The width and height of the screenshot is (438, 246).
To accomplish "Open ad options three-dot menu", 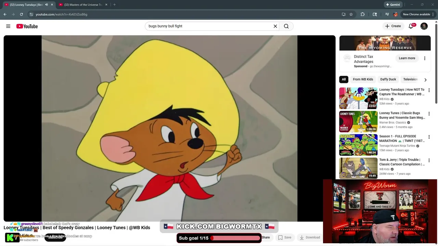I will coord(425,58).
